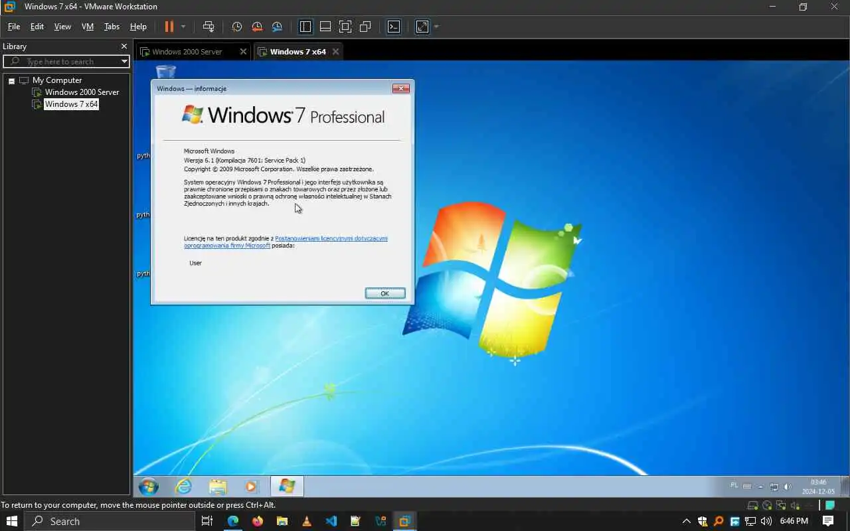
Task: Launch Microsoft Edge from the host taskbar
Action: point(233,521)
